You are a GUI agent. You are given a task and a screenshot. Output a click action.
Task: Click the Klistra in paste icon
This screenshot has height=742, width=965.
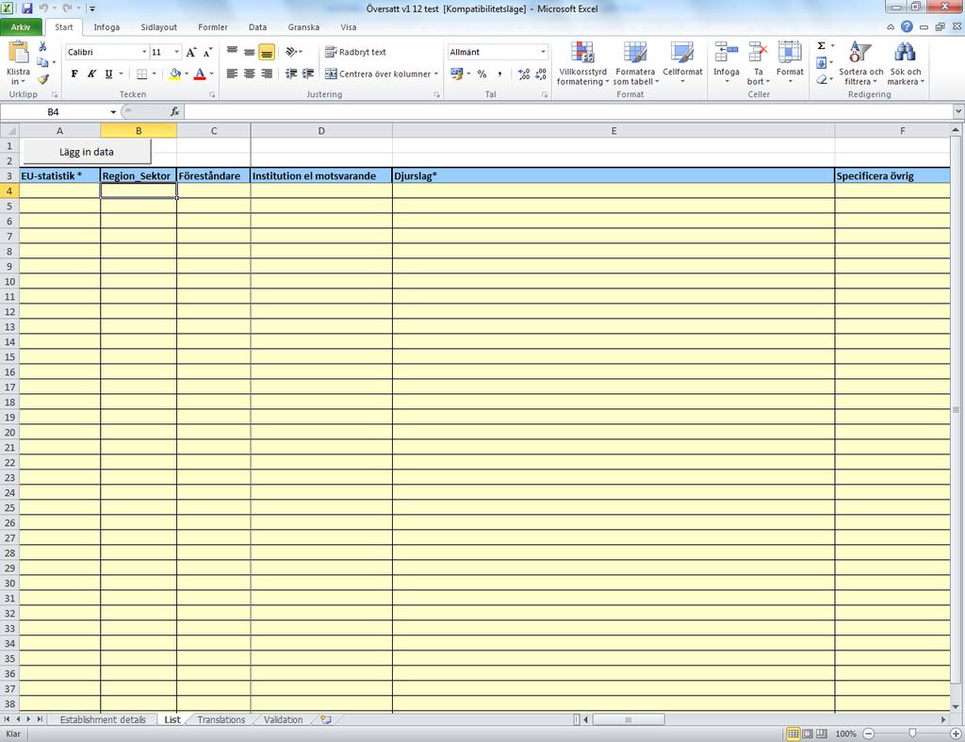19,53
